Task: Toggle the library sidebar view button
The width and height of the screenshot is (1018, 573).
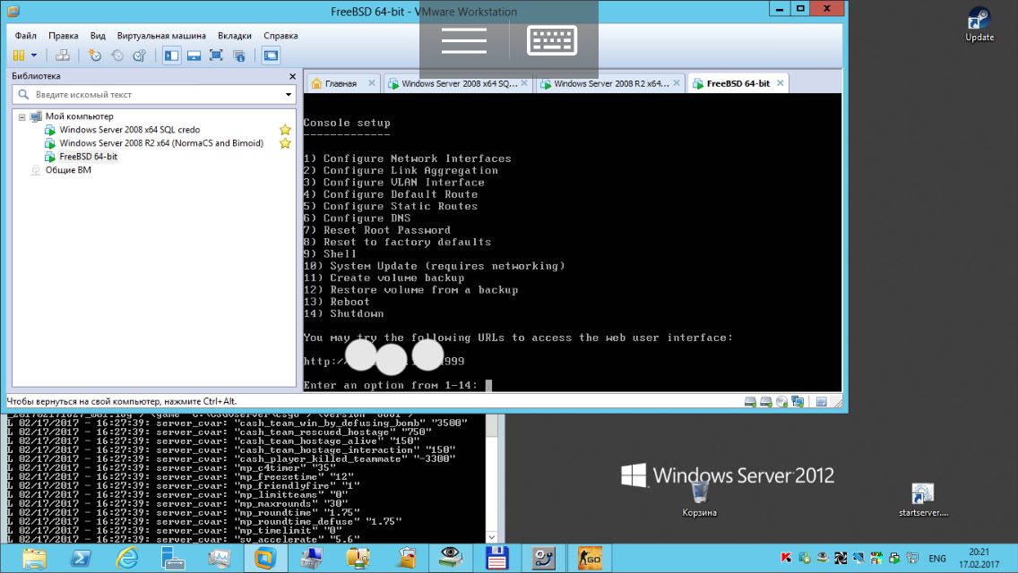Action: [170, 56]
